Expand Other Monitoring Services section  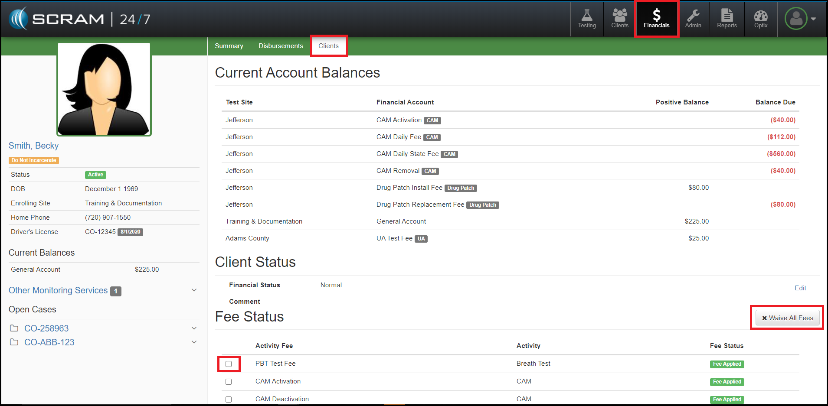tap(194, 290)
